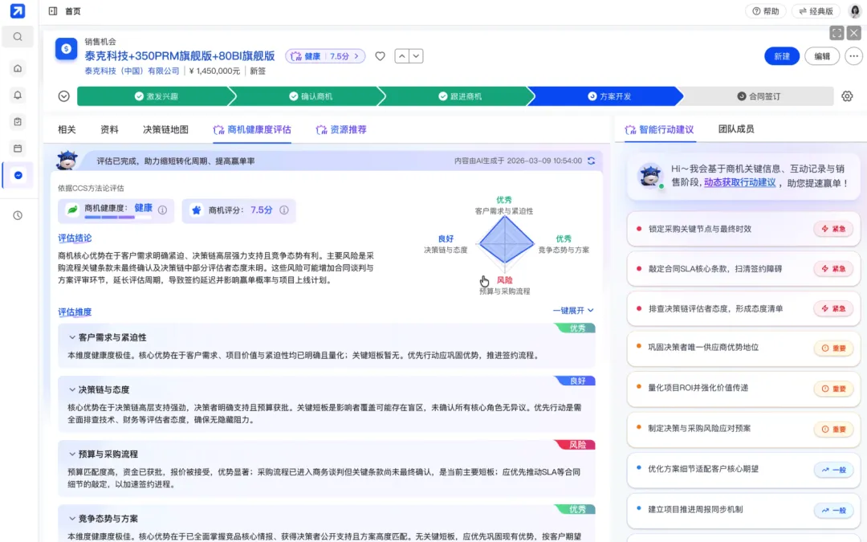Switch to 经典版 classic mode
Image resolution: width=867 pixels, height=542 pixels.
click(x=816, y=11)
